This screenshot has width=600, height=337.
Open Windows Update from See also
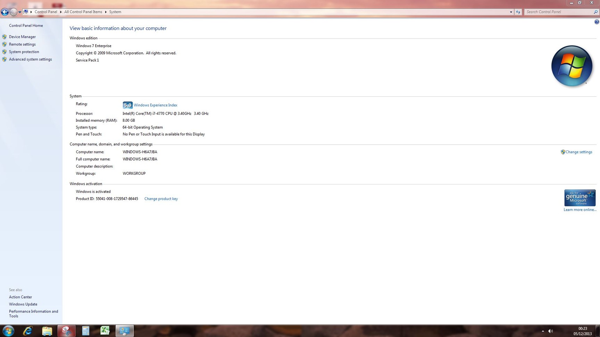(x=23, y=304)
